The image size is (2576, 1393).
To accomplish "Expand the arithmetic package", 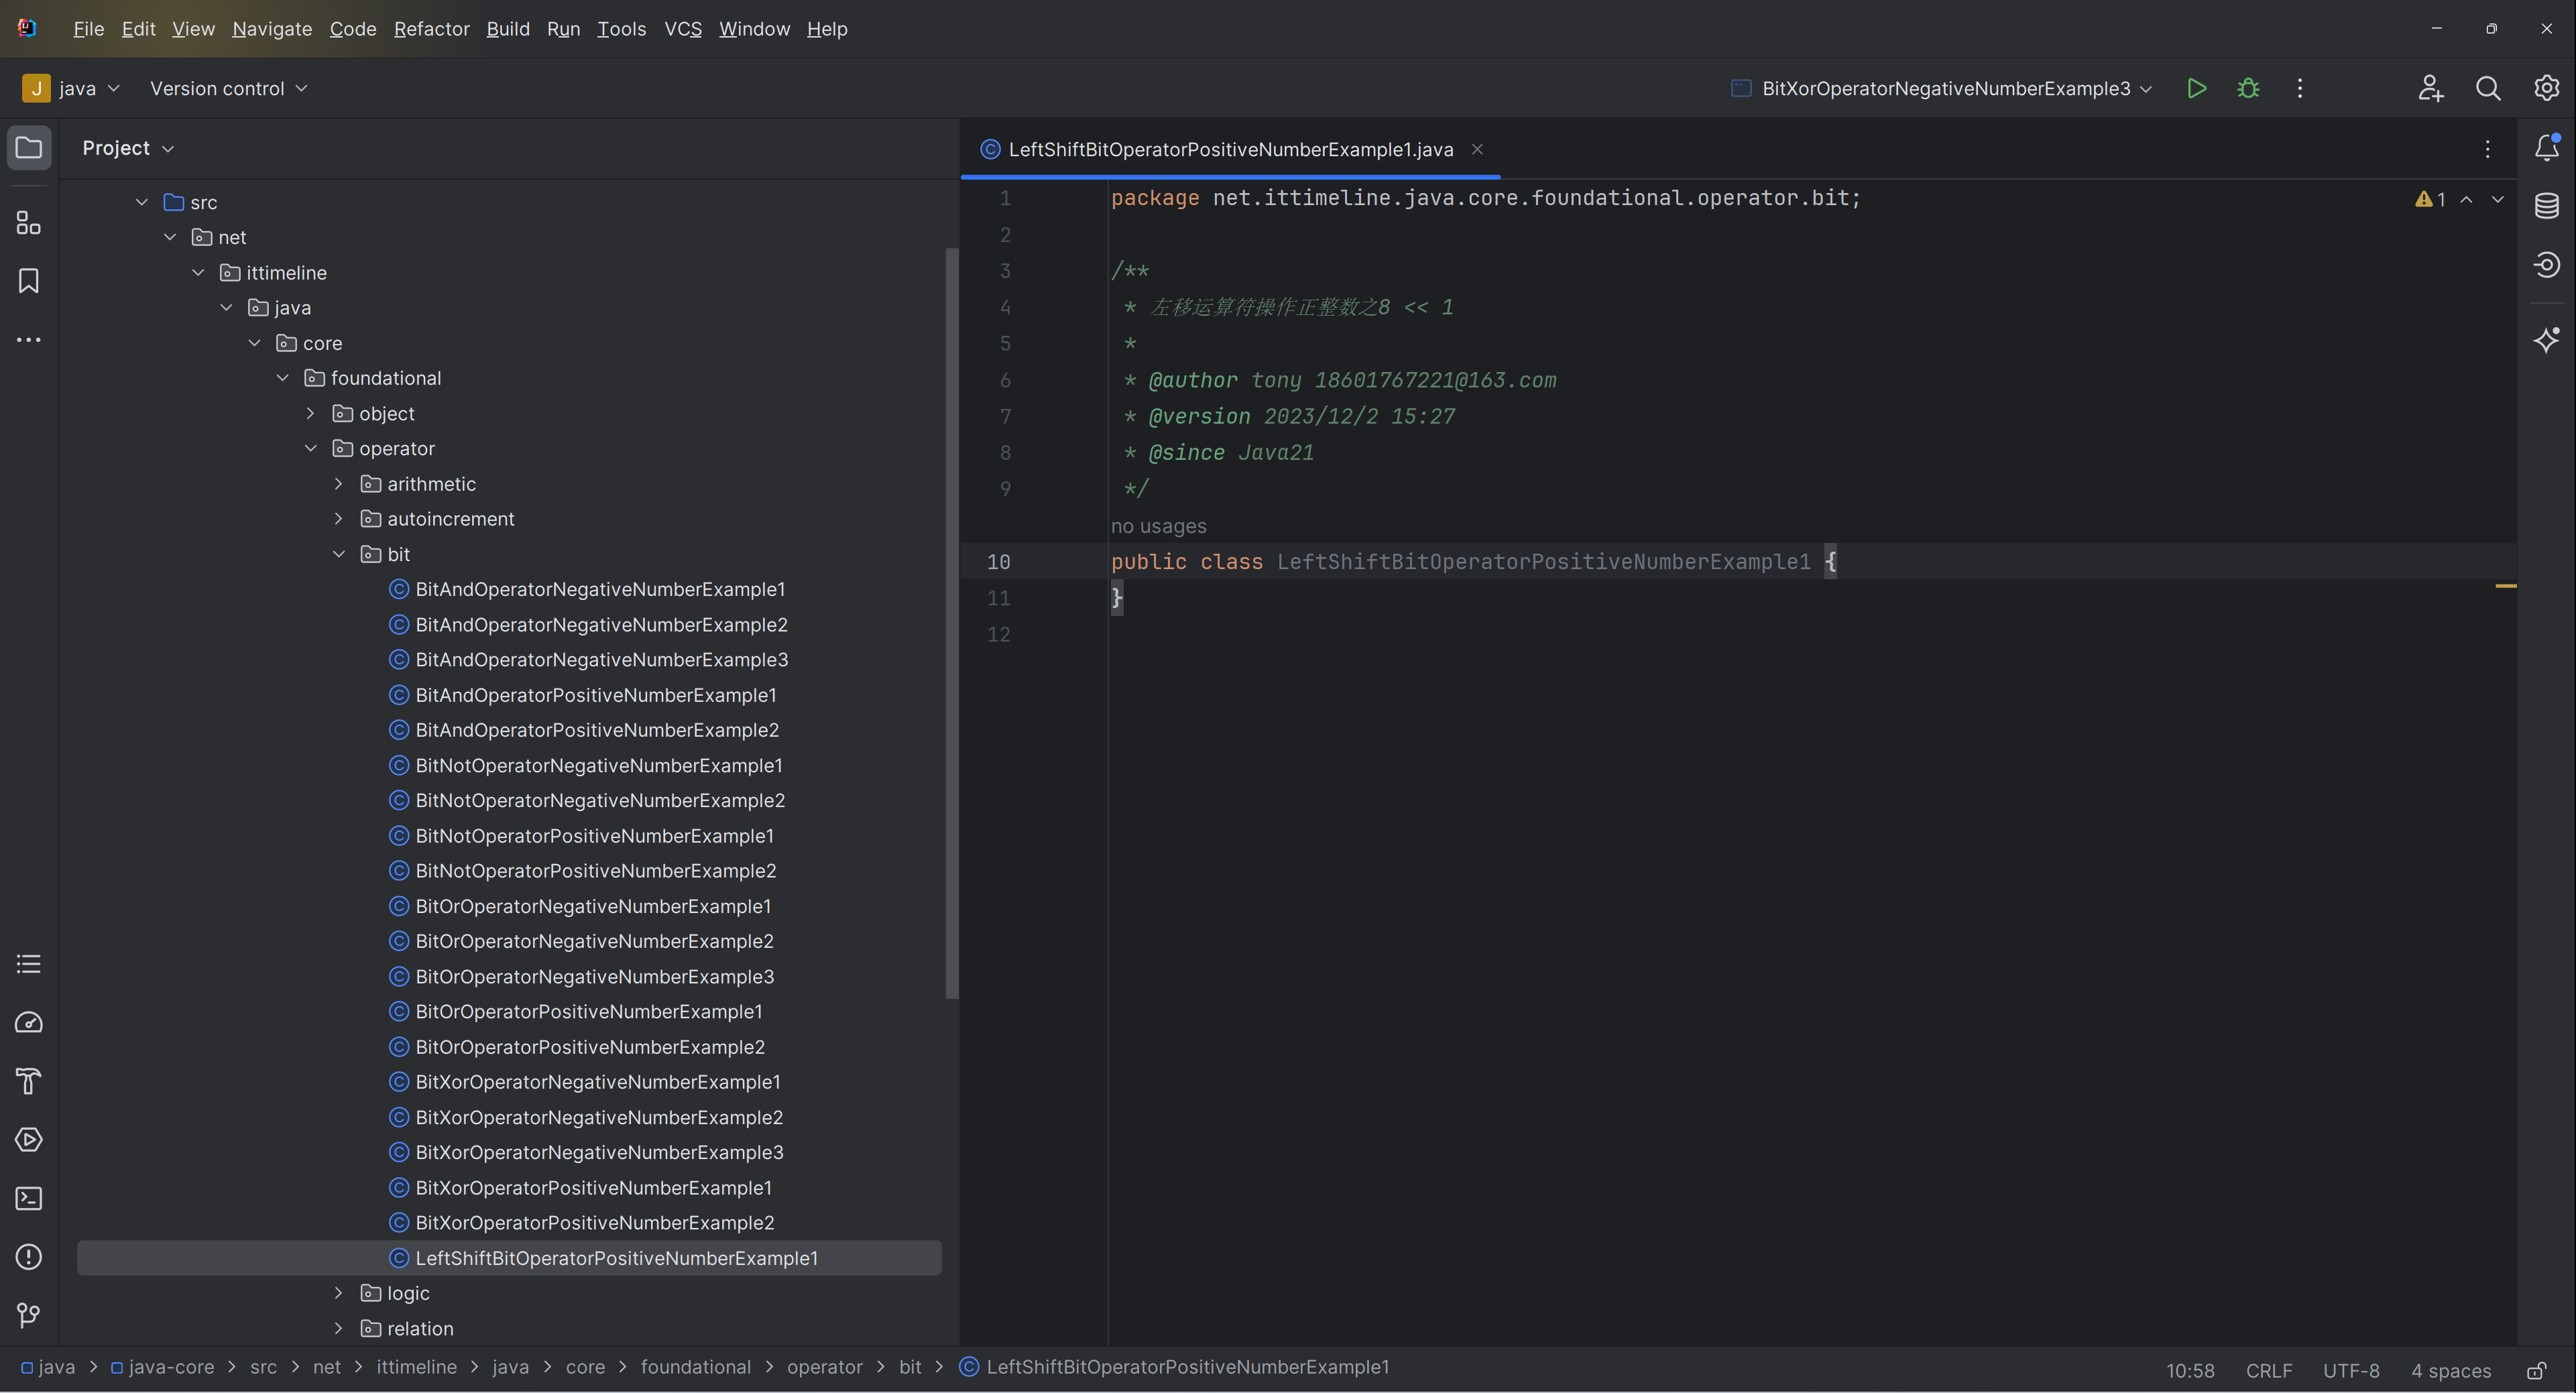I will (338, 484).
